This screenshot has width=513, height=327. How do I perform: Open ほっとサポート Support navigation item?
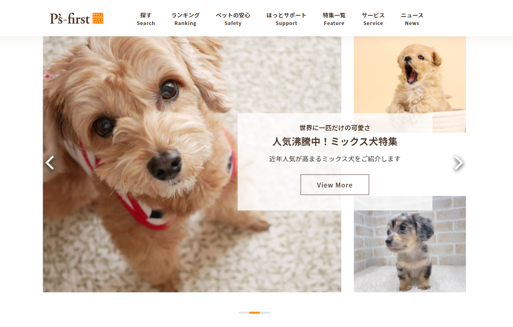(x=286, y=19)
